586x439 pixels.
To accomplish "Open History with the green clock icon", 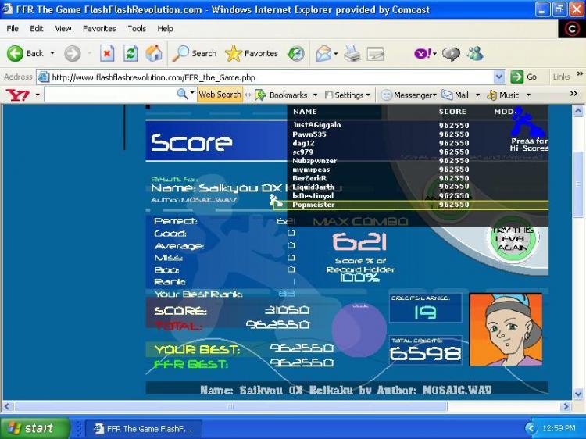I will (295, 54).
